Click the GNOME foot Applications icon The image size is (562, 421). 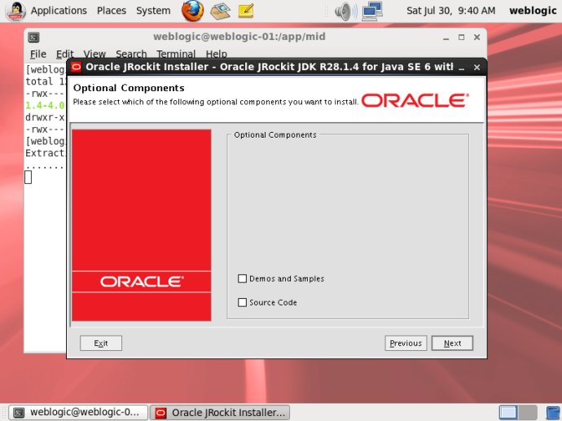pos(15,11)
